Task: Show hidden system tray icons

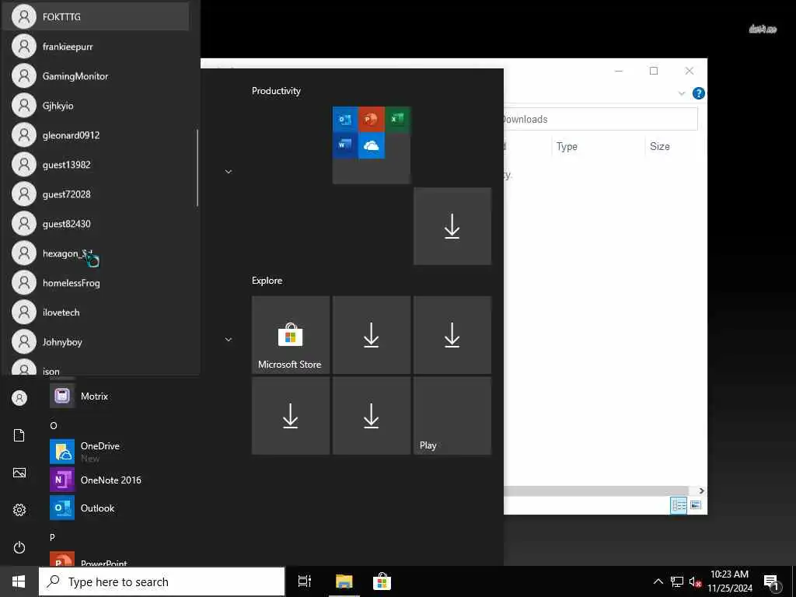Action: click(x=658, y=581)
